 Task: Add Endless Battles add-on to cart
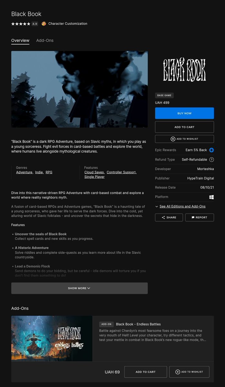click(x=146, y=372)
